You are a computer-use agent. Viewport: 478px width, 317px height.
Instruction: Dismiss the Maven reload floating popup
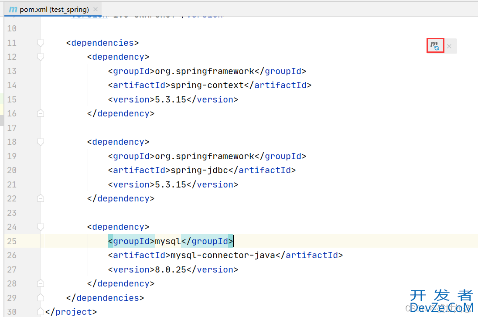point(449,46)
